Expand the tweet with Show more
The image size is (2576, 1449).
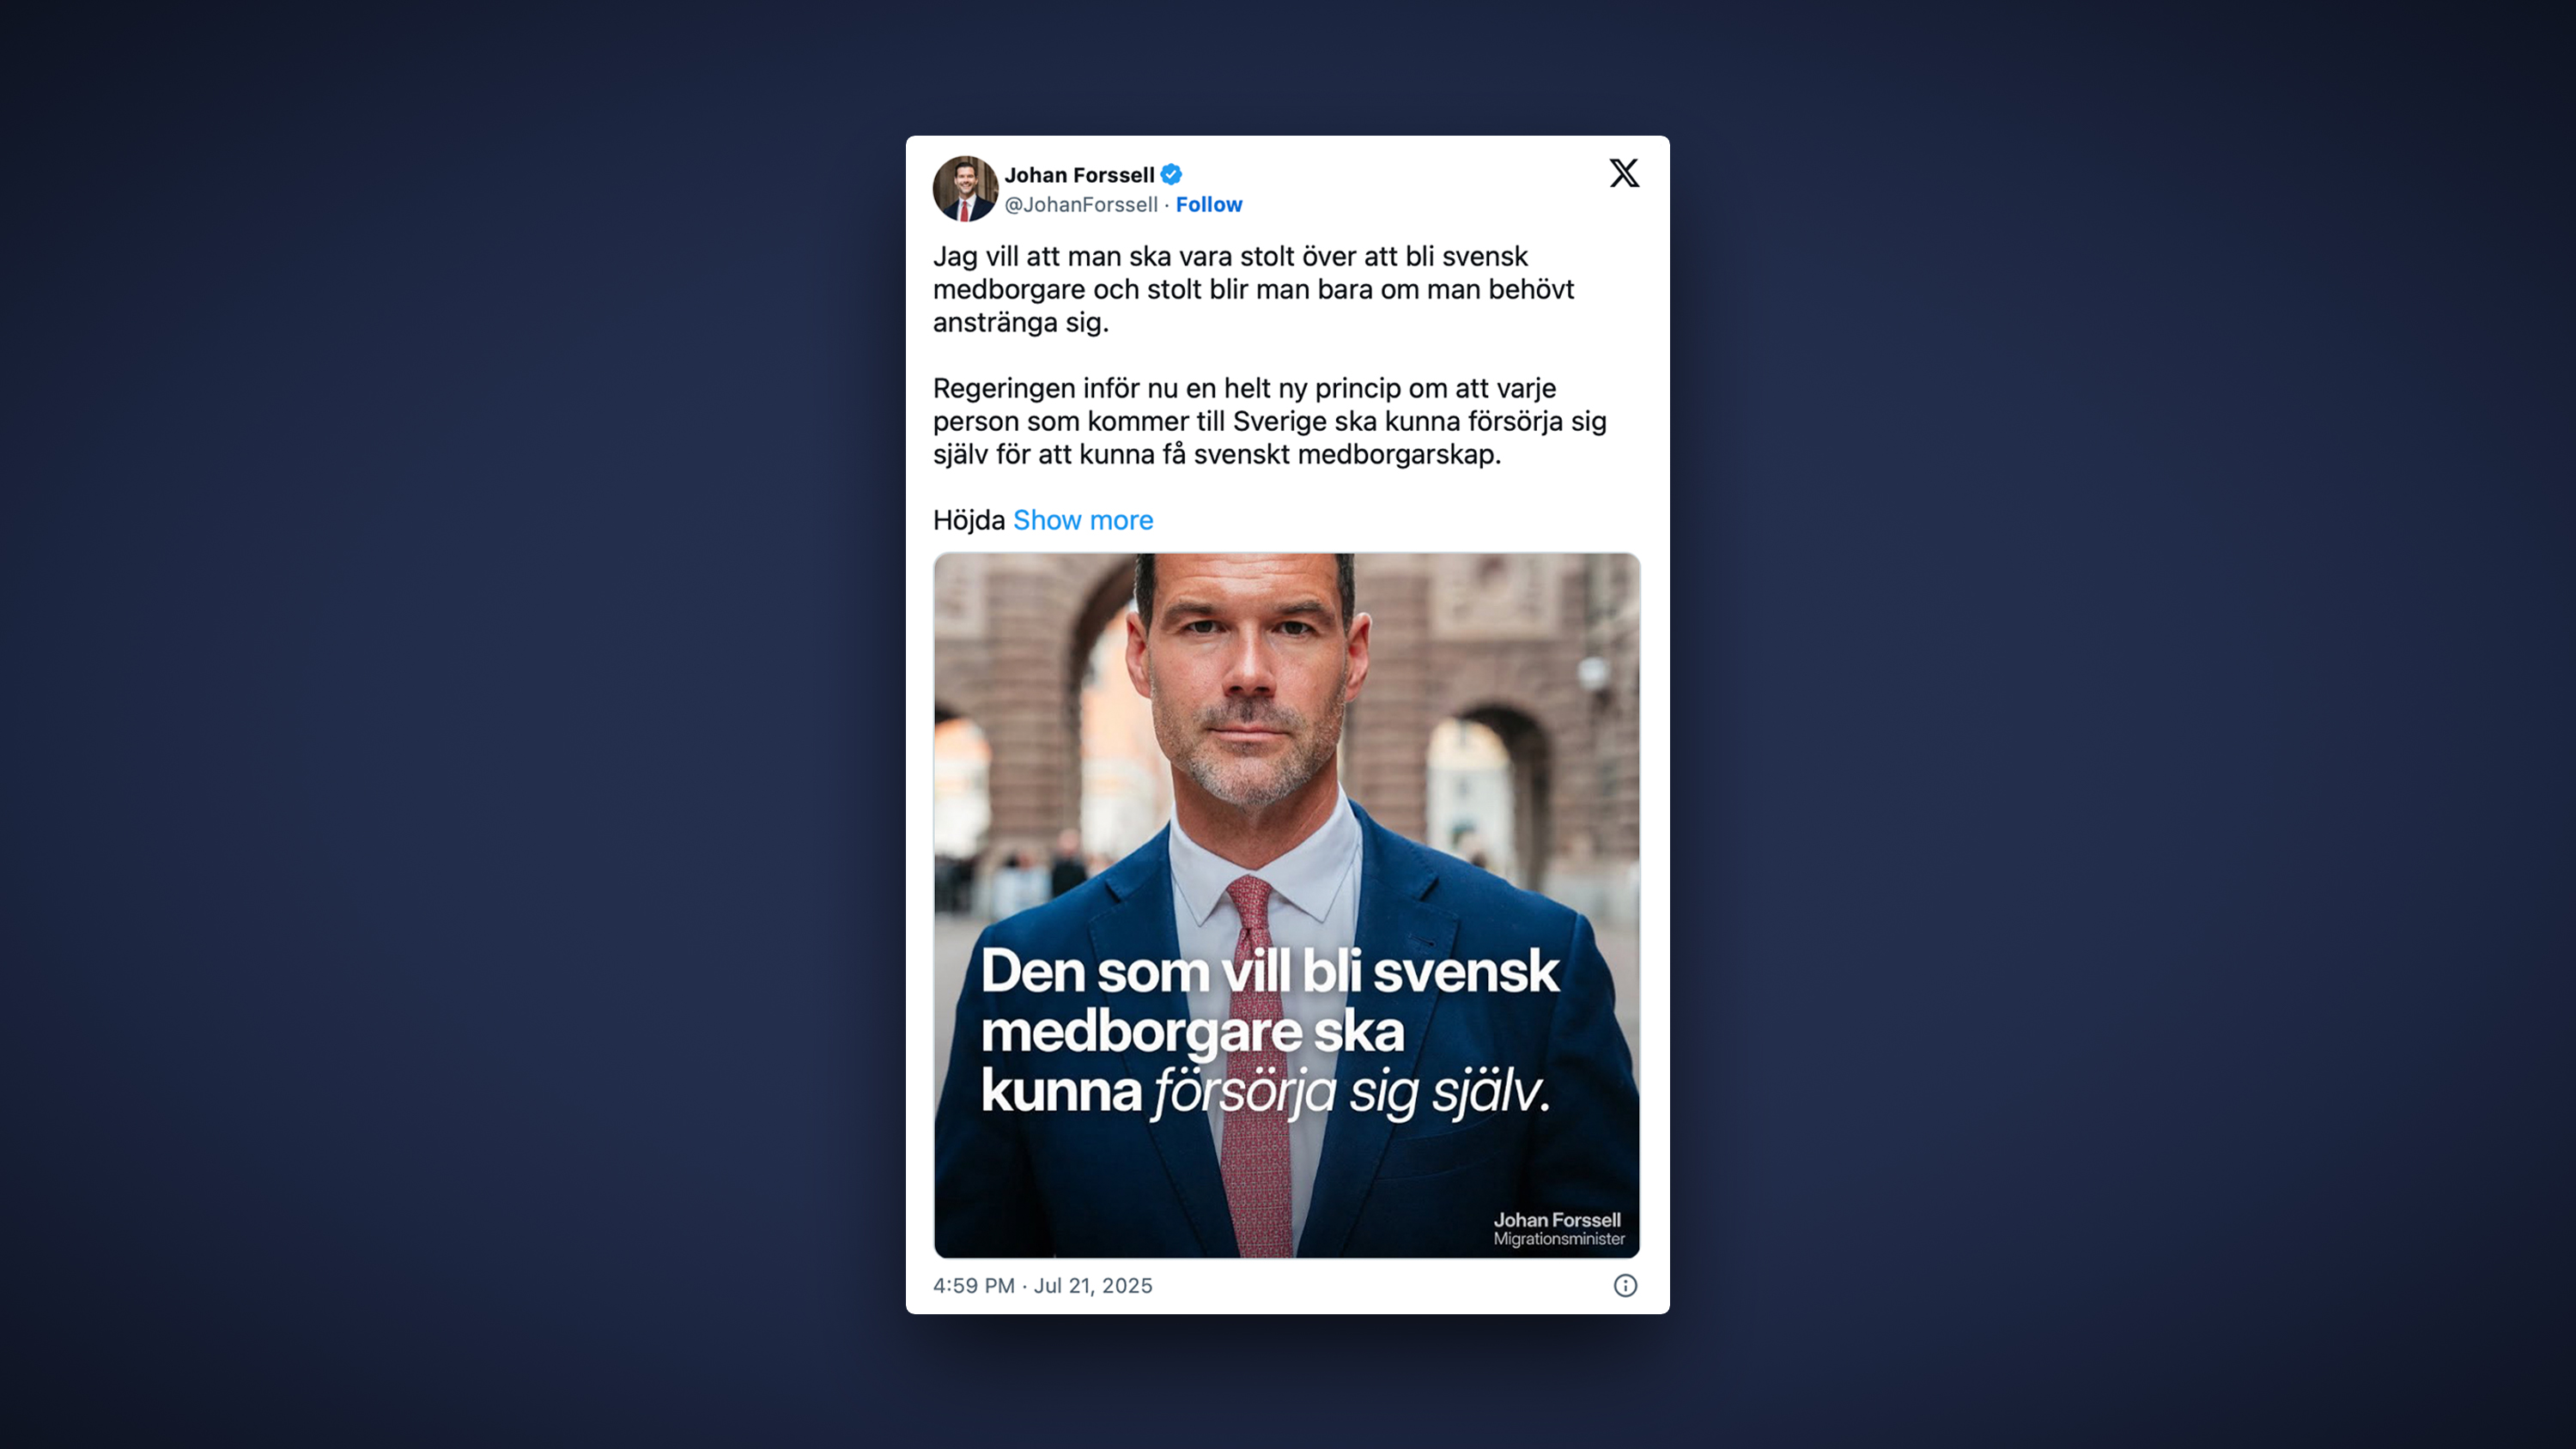(1083, 520)
